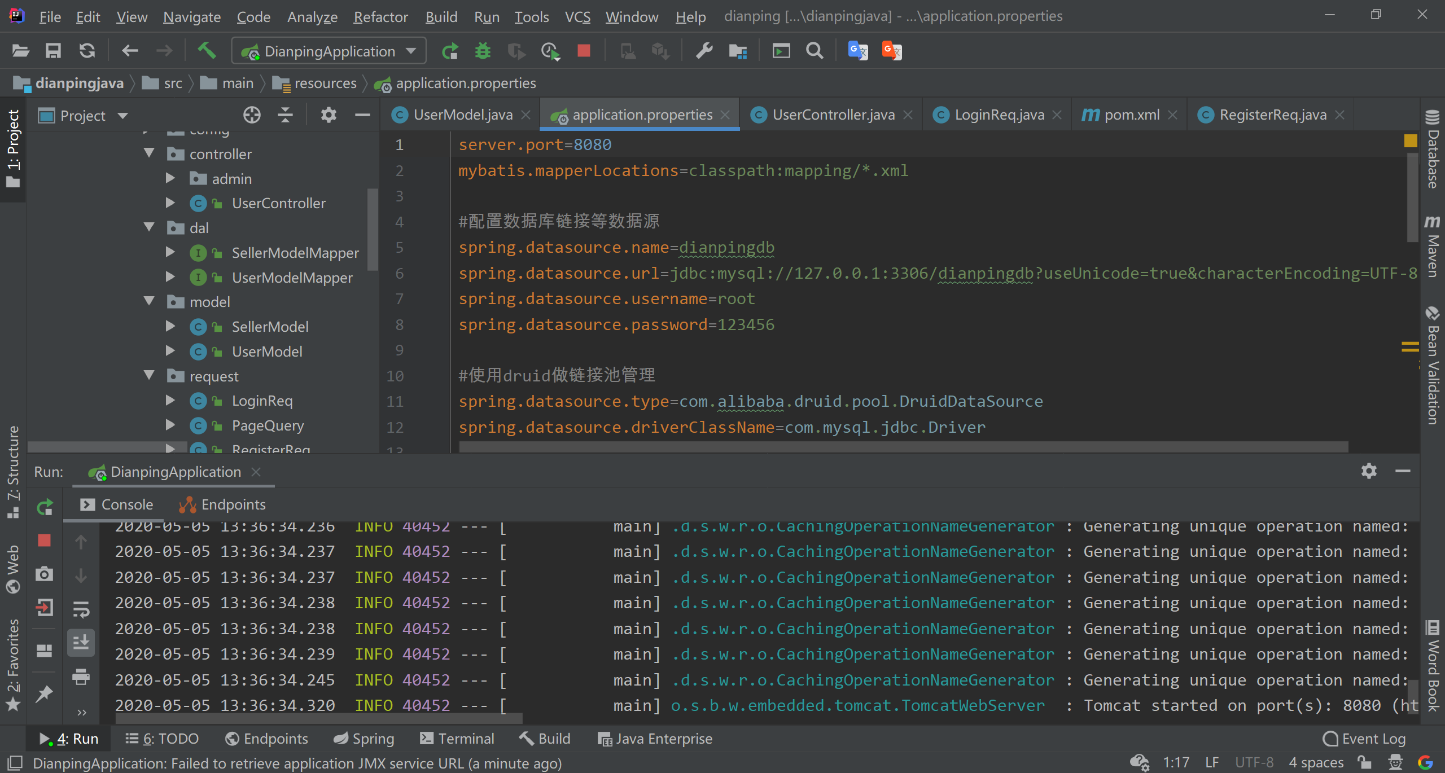Rerun DianpingApplication from the main toolbar
This screenshot has width=1445, height=773.
pyautogui.click(x=450, y=51)
